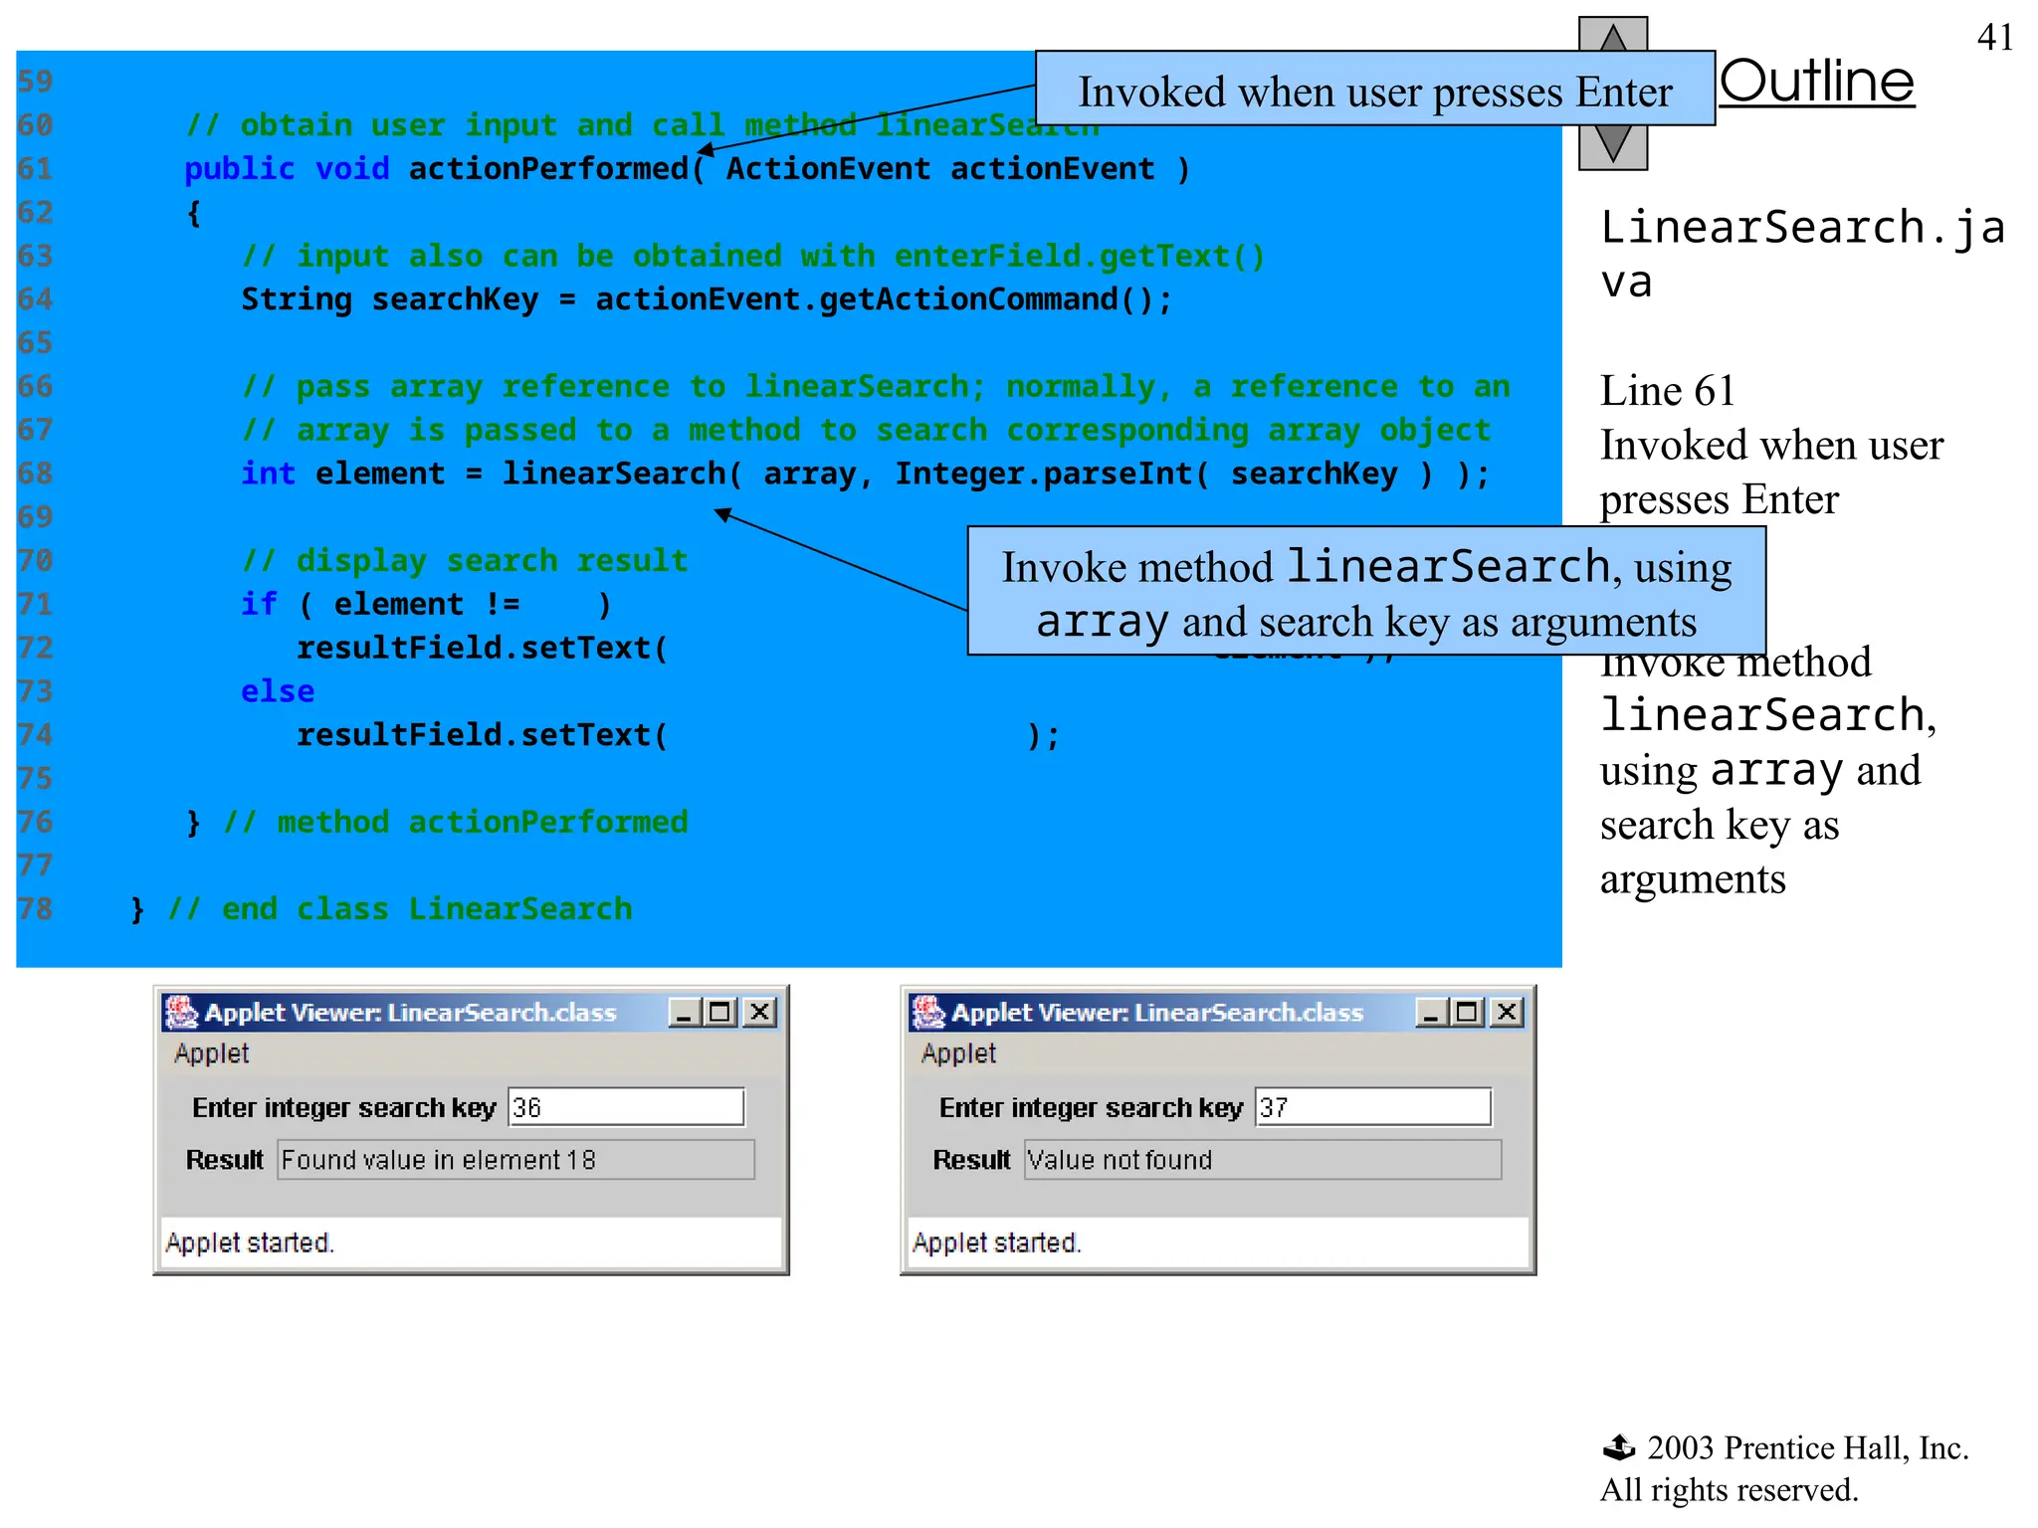Maximize the left Applet Viewer window
The image size is (2038, 1528).
(x=719, y=1013)
